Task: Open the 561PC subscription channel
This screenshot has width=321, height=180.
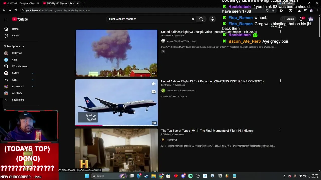Action: coord(15,73)
